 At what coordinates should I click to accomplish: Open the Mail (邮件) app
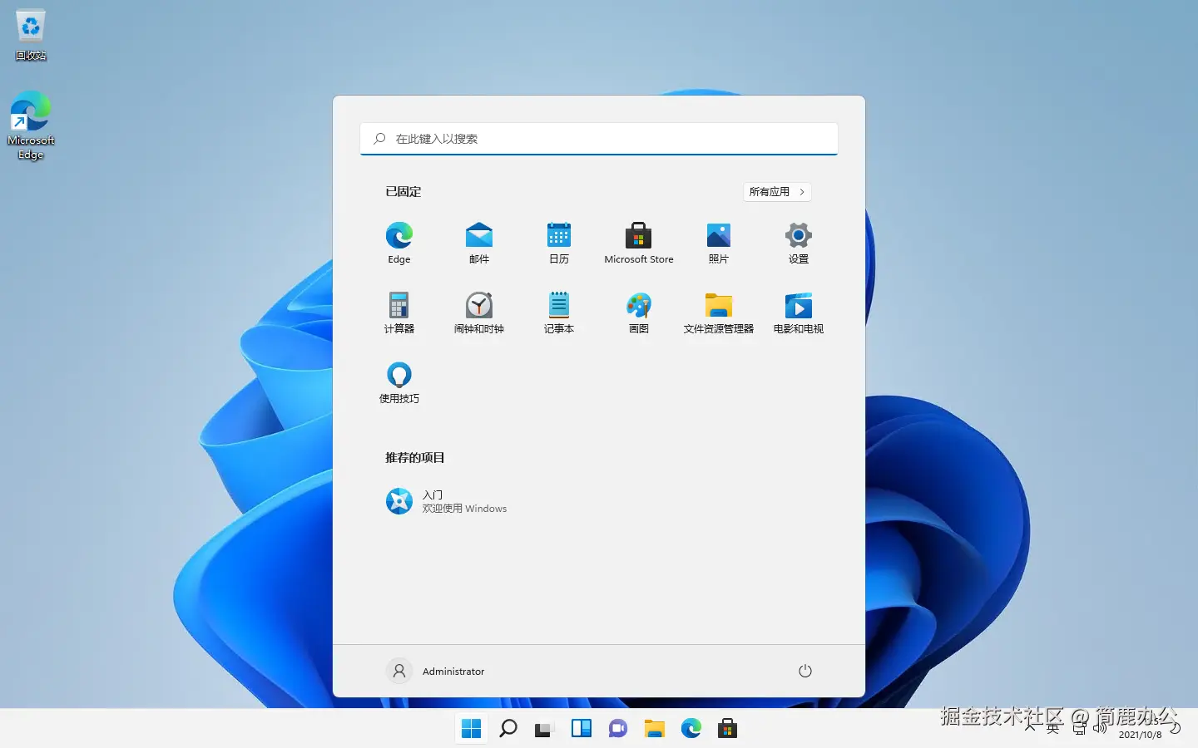point(478,243)
